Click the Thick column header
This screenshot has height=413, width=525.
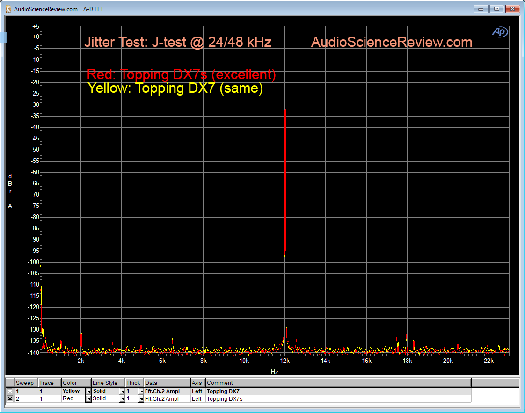(x=134, y=383)
